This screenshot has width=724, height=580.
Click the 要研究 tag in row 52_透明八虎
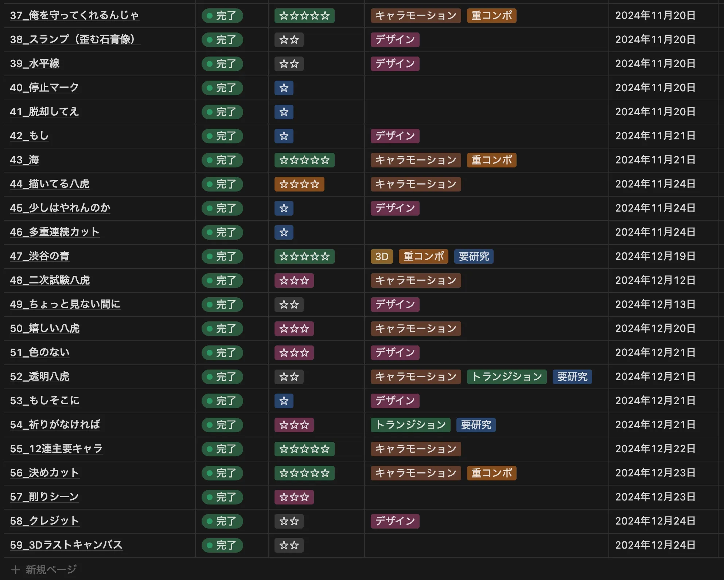[x=572, y=377]
